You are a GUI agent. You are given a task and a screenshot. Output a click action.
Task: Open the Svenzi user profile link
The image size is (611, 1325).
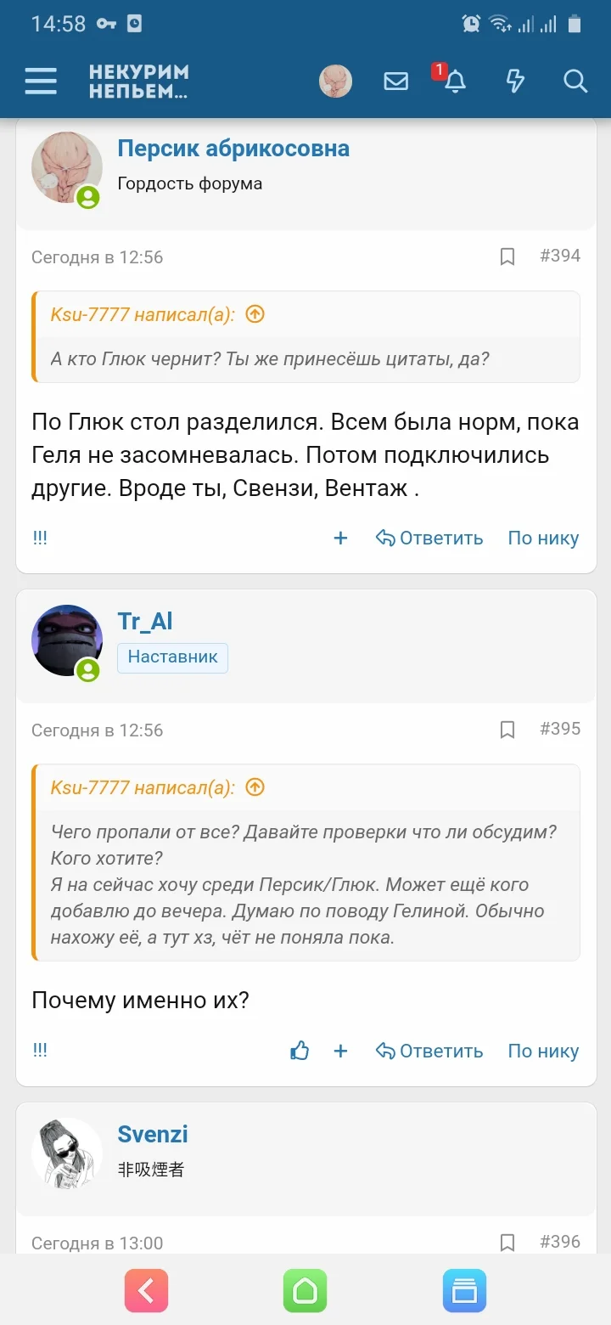coord(153,1135)
